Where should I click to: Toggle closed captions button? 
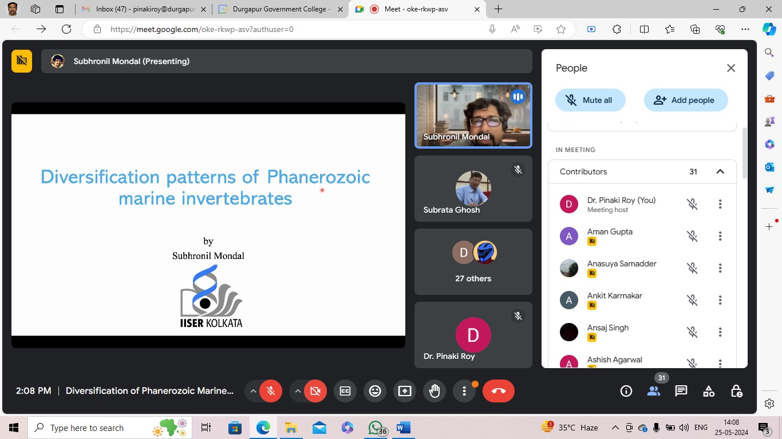pos(345,391)
